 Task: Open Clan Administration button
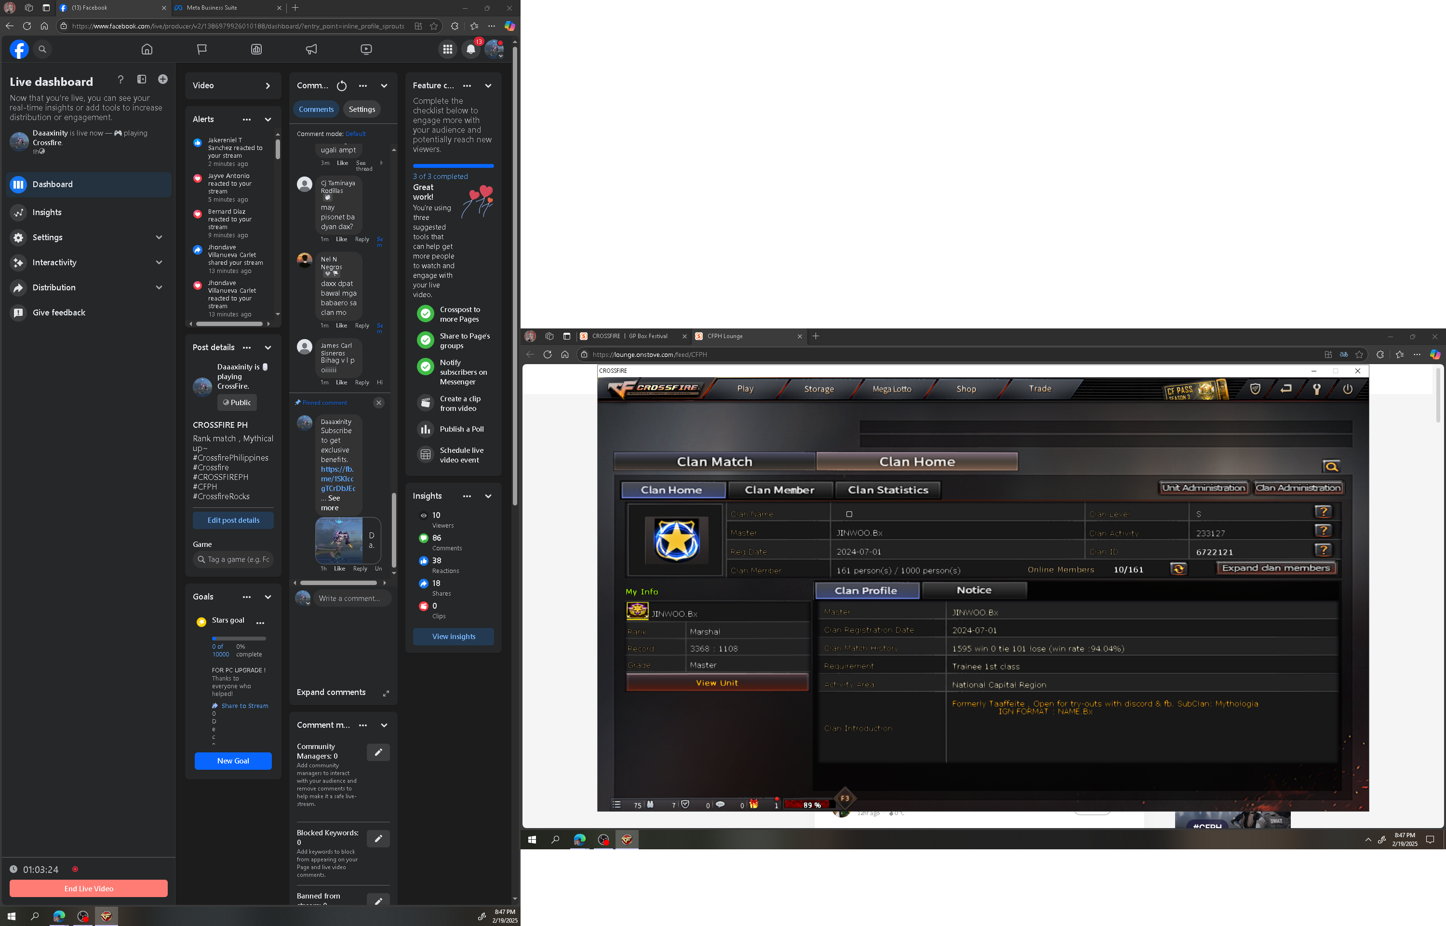coord(1298,488)
